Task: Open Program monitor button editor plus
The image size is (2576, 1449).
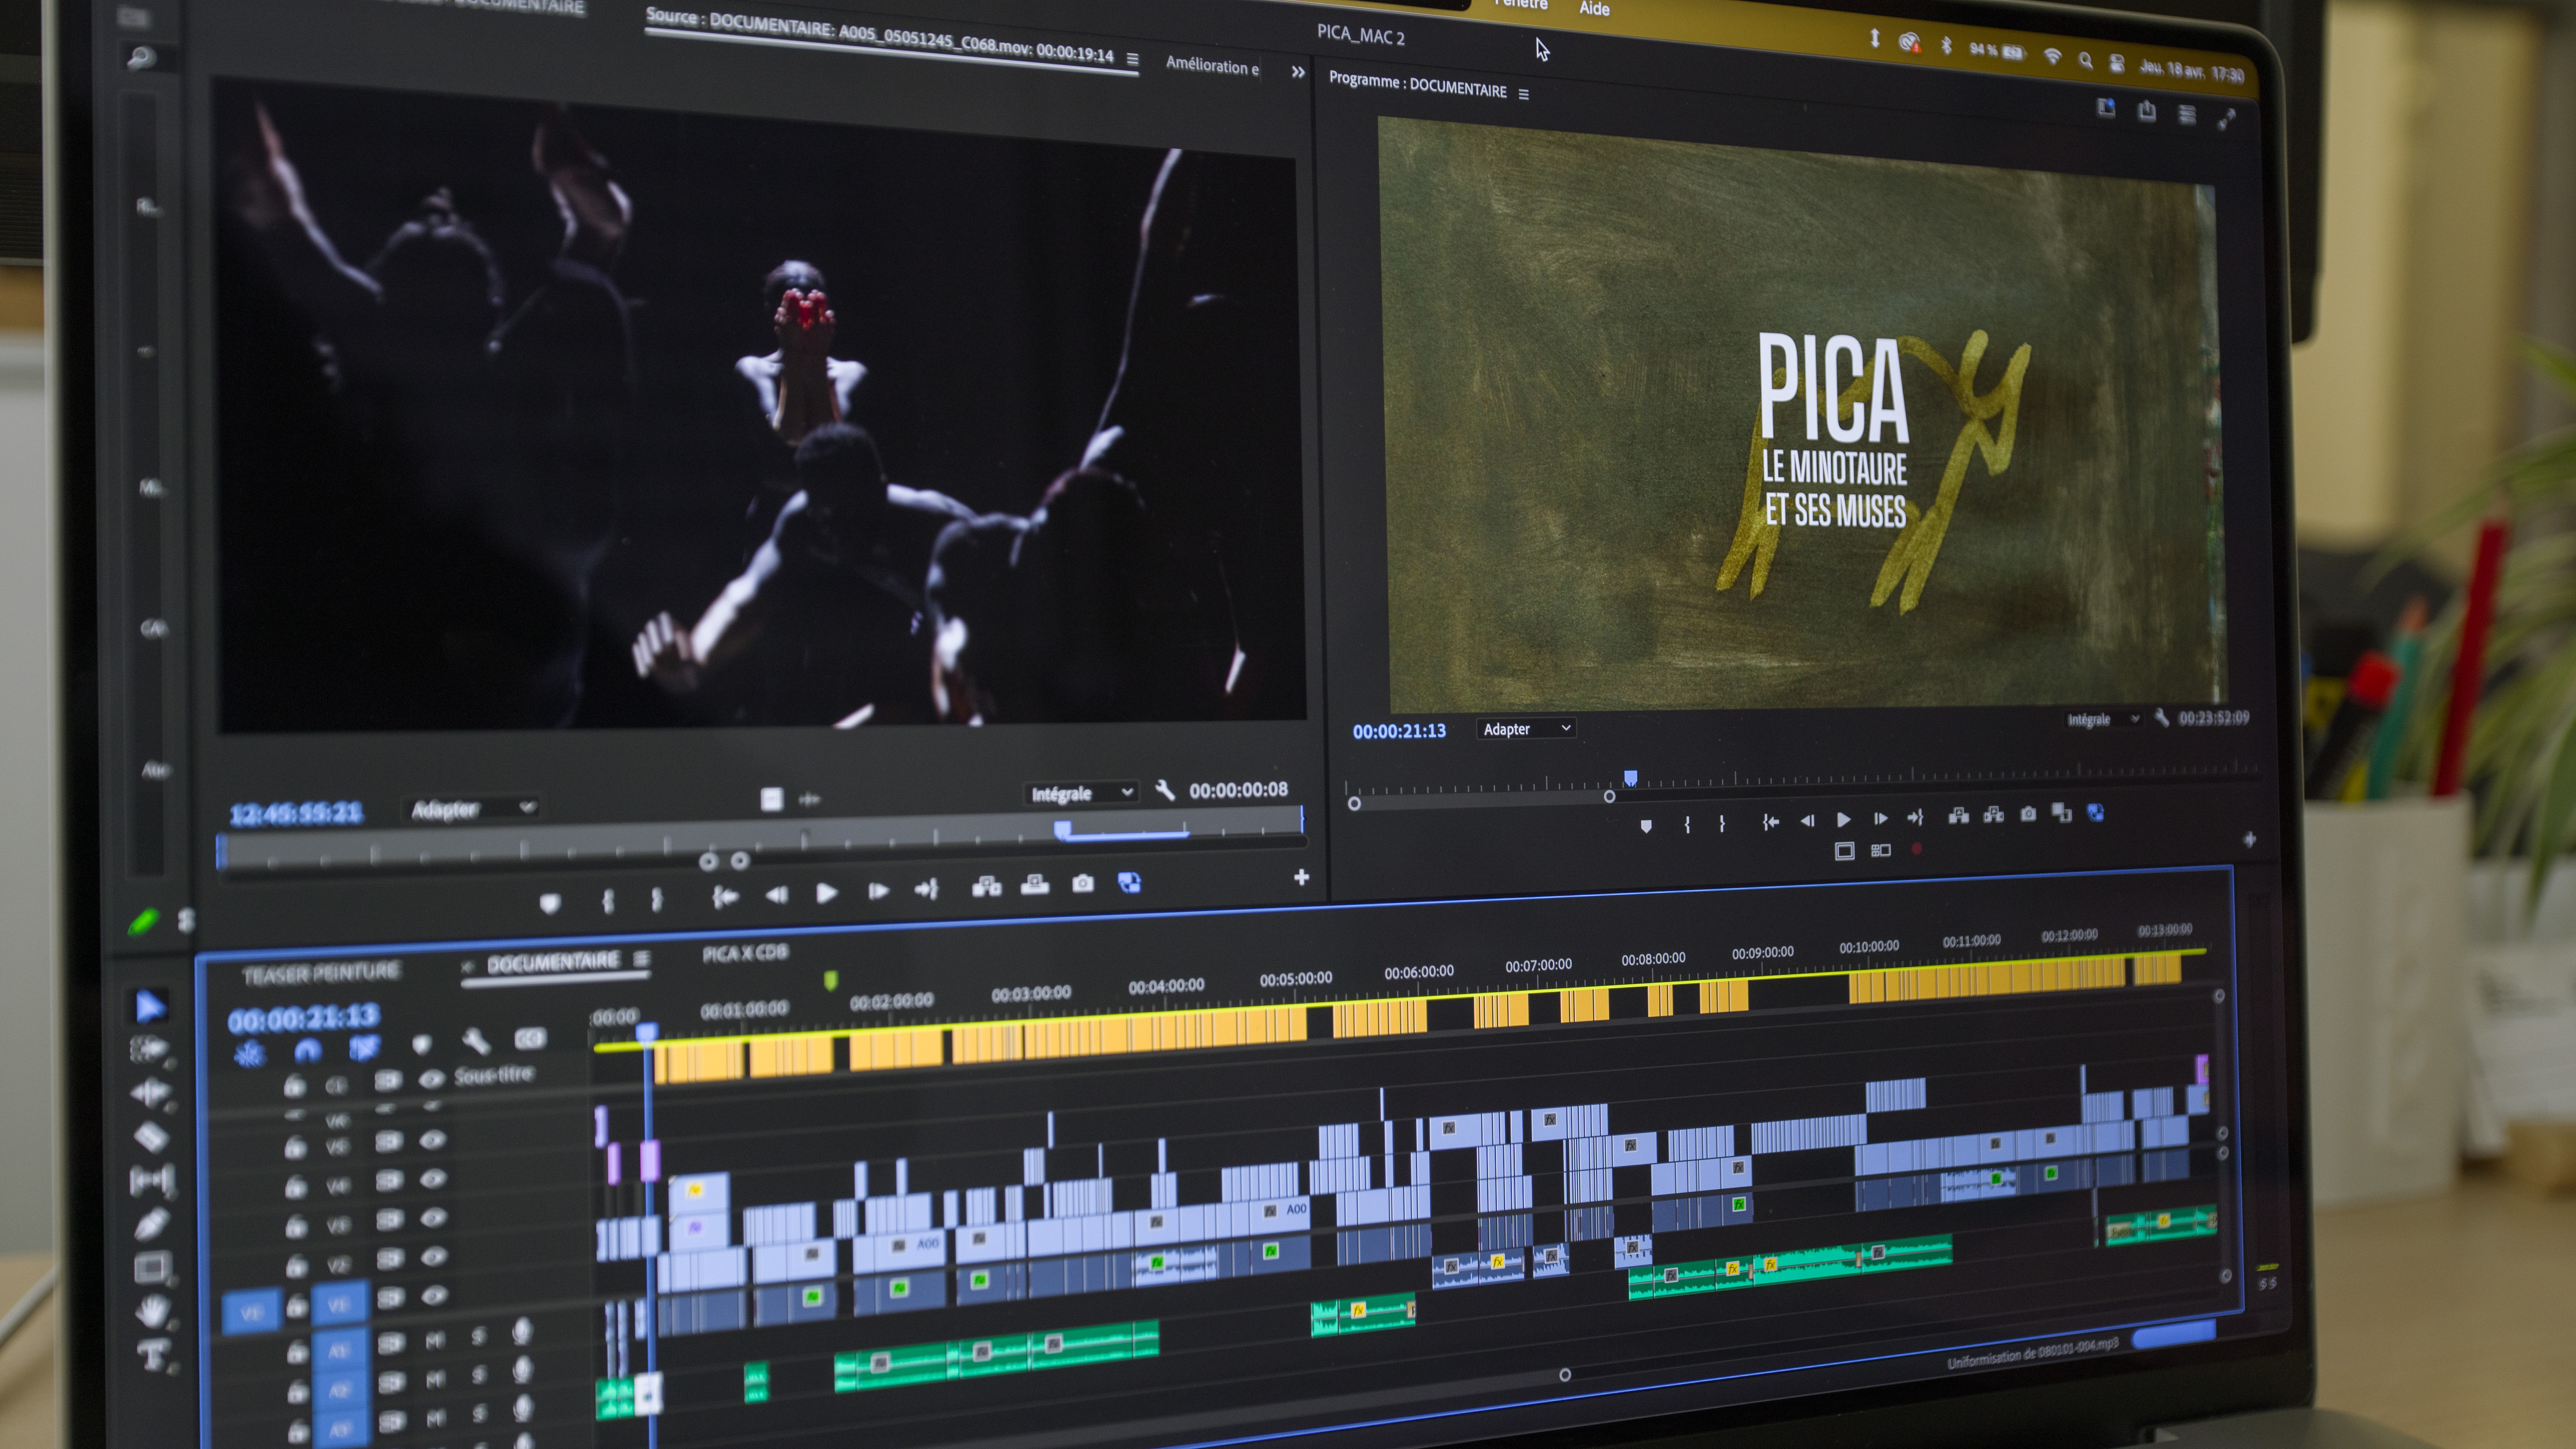Action: (x=2249, y=840)
